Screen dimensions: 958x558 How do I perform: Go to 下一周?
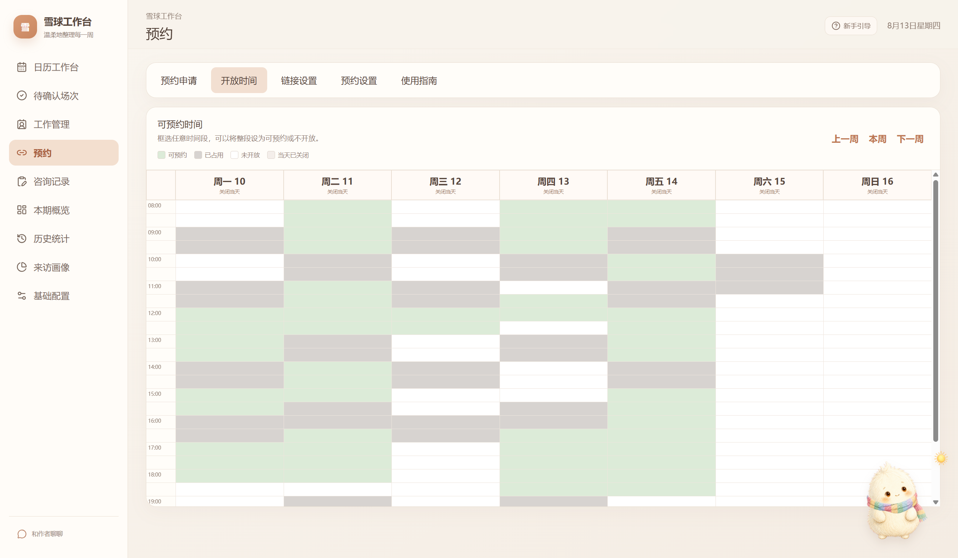(910, 139)
